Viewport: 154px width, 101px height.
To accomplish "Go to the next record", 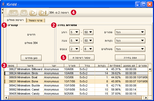I will [x=33, y=13].
